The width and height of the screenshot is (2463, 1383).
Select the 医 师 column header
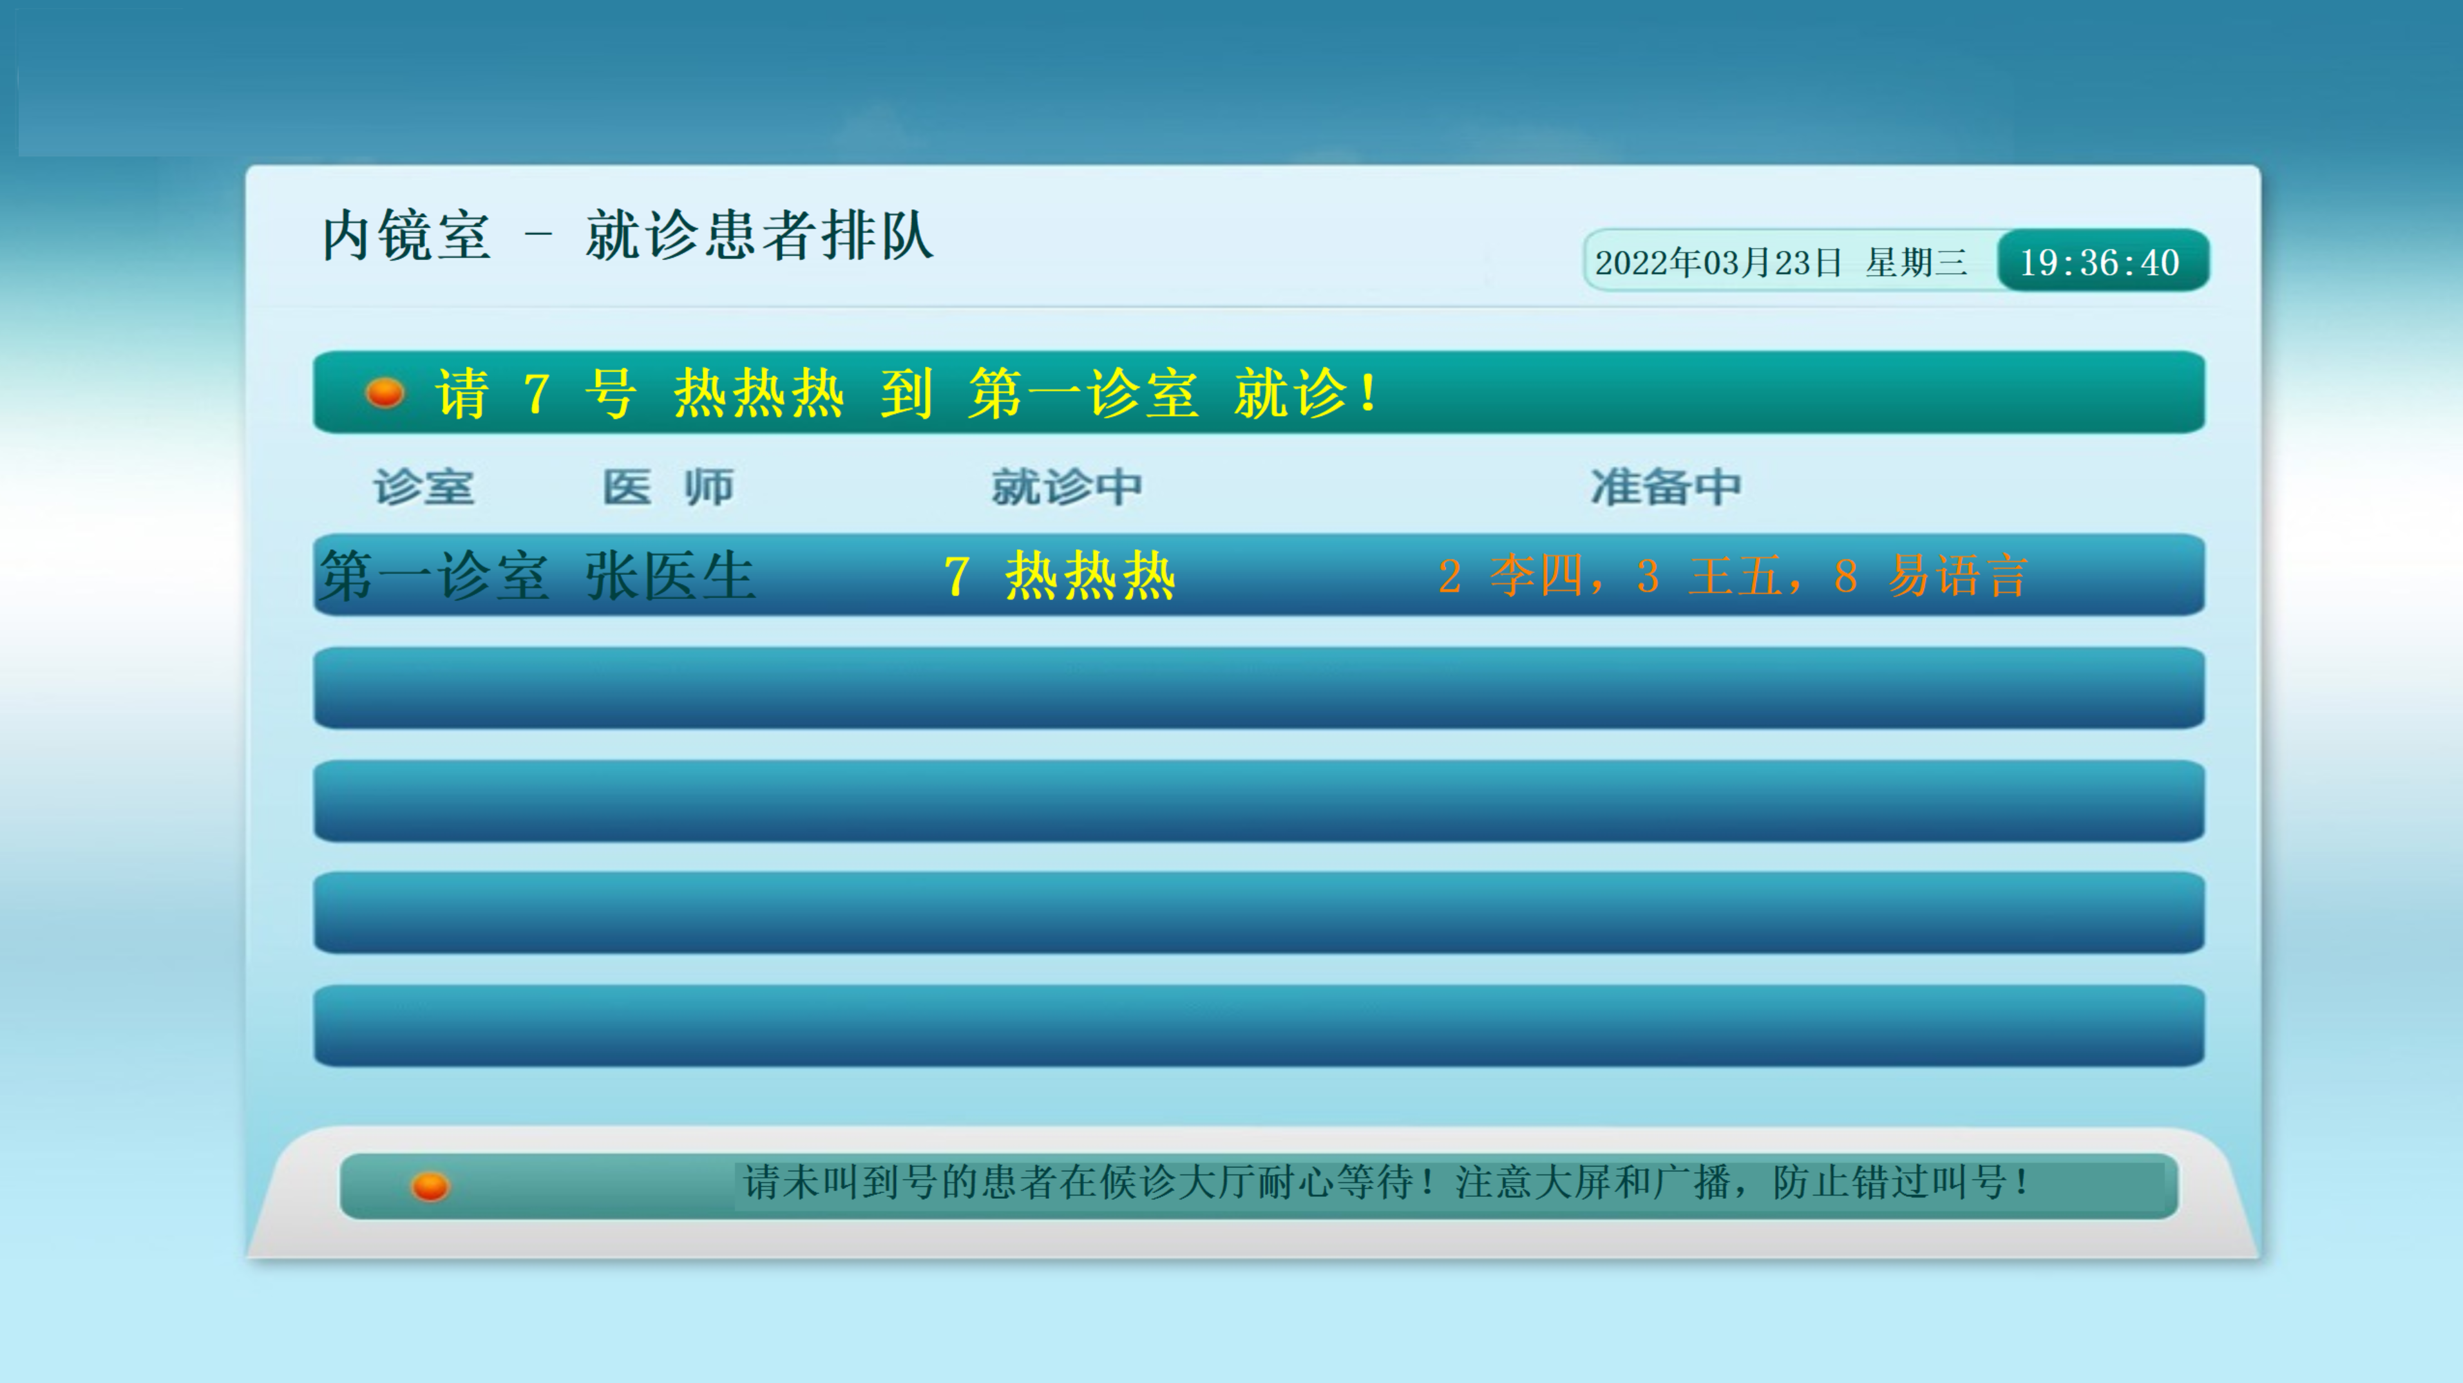click(667, 487)
